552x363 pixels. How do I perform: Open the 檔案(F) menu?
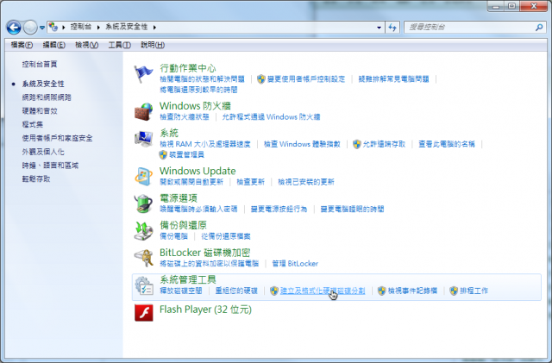click(x=22, y=45)
